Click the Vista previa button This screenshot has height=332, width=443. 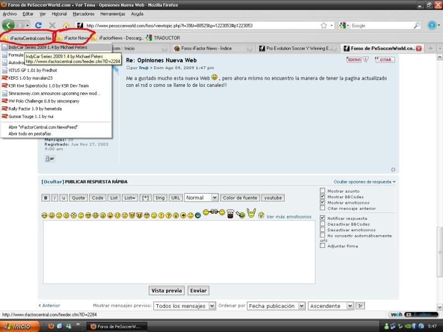pyautogui.click(x=167, y=290)
